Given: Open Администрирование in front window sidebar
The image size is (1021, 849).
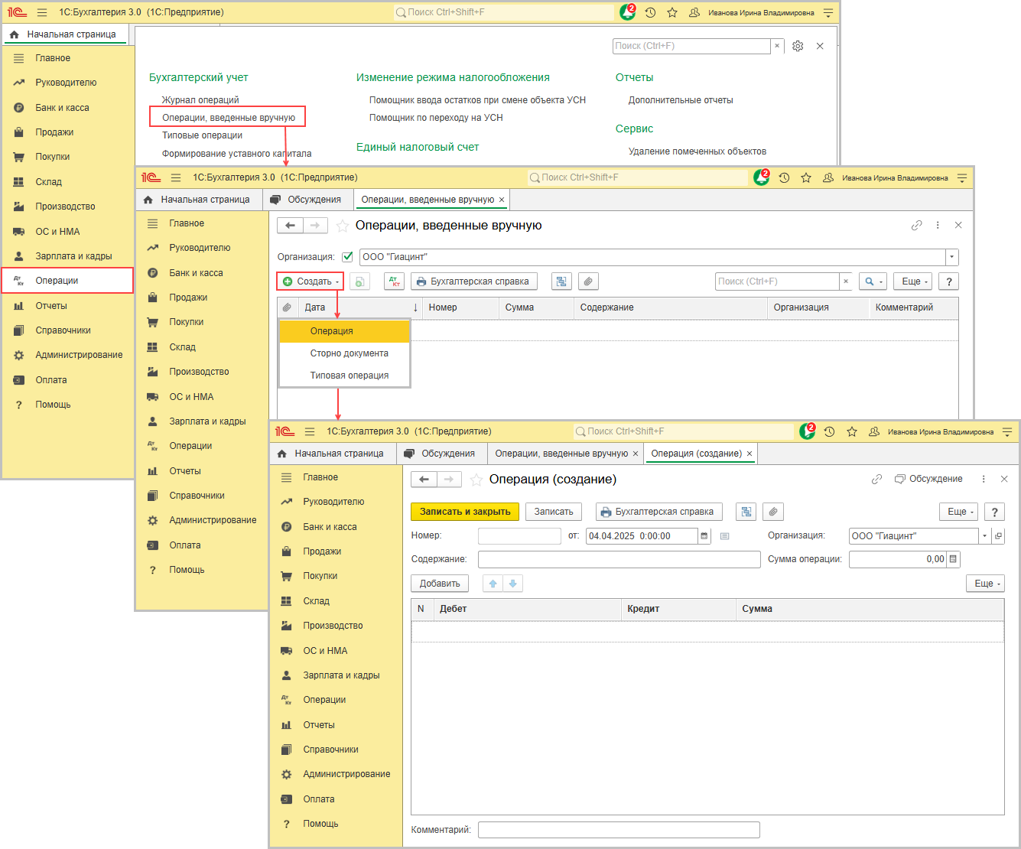Looking at the screenshot, I should tap(346, 774).
